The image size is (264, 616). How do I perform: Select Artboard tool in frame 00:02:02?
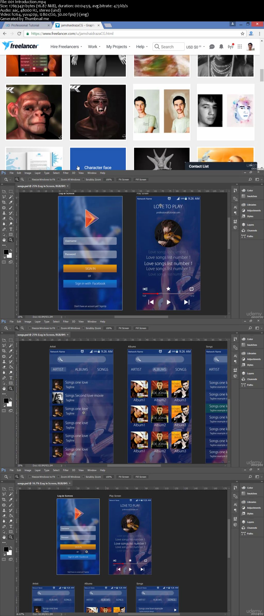[x=4, y=191]
